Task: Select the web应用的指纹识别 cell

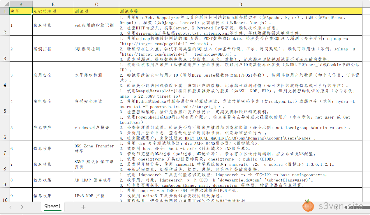Action: coord(96,25)
